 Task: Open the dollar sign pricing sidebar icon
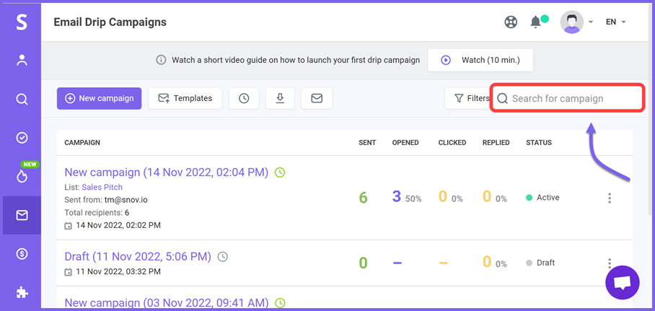[x=22, y=254]
